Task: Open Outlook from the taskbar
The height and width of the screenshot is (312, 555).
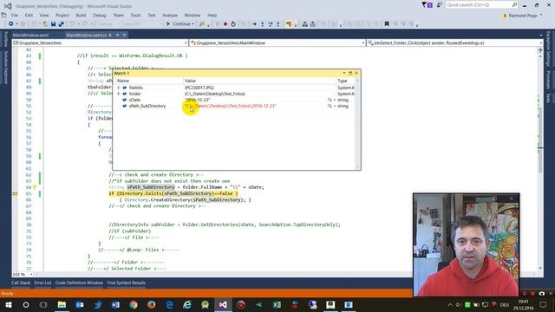Action: [80, 304]
